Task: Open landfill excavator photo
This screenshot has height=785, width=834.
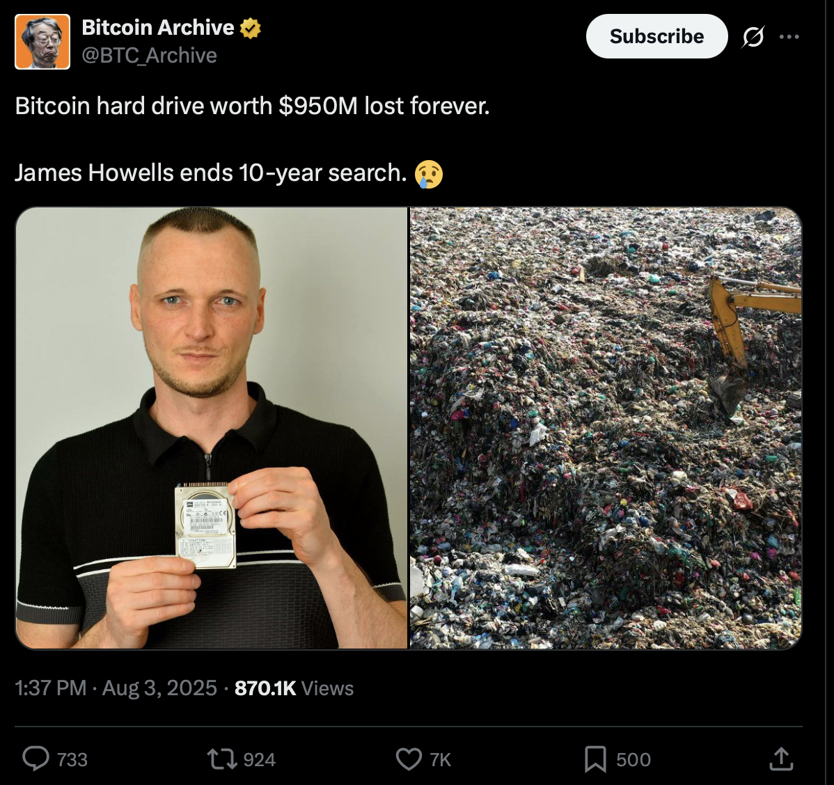Action: [x=606, y=428]
